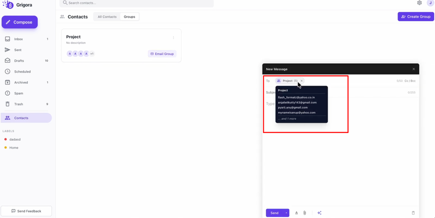The image size is (435, 218).
Task: Click the Sent paper-plane icon
Action: [x=8, y=50]
